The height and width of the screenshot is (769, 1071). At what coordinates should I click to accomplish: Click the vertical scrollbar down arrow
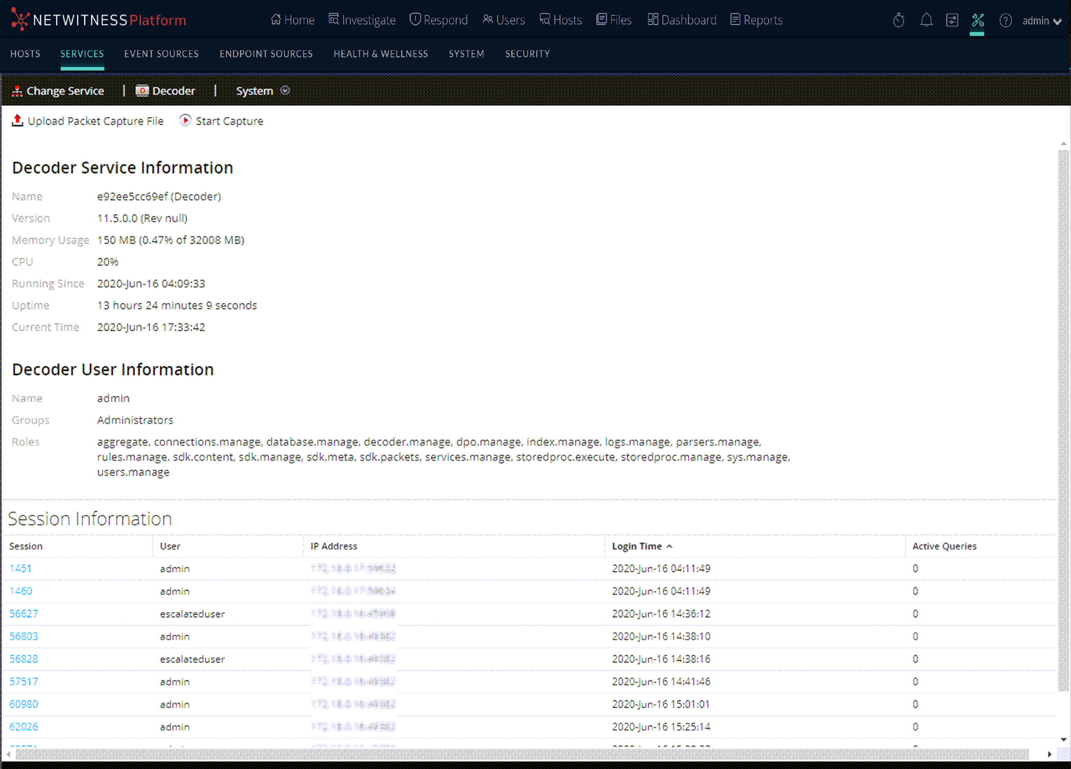click(1063, 739)
